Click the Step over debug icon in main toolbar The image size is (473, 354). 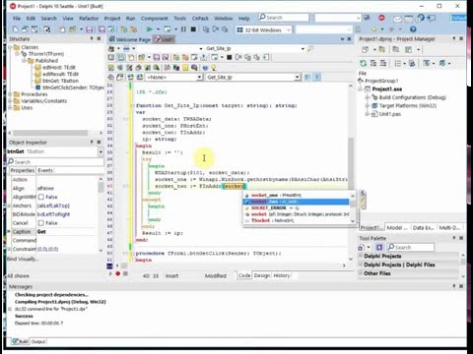215,29
